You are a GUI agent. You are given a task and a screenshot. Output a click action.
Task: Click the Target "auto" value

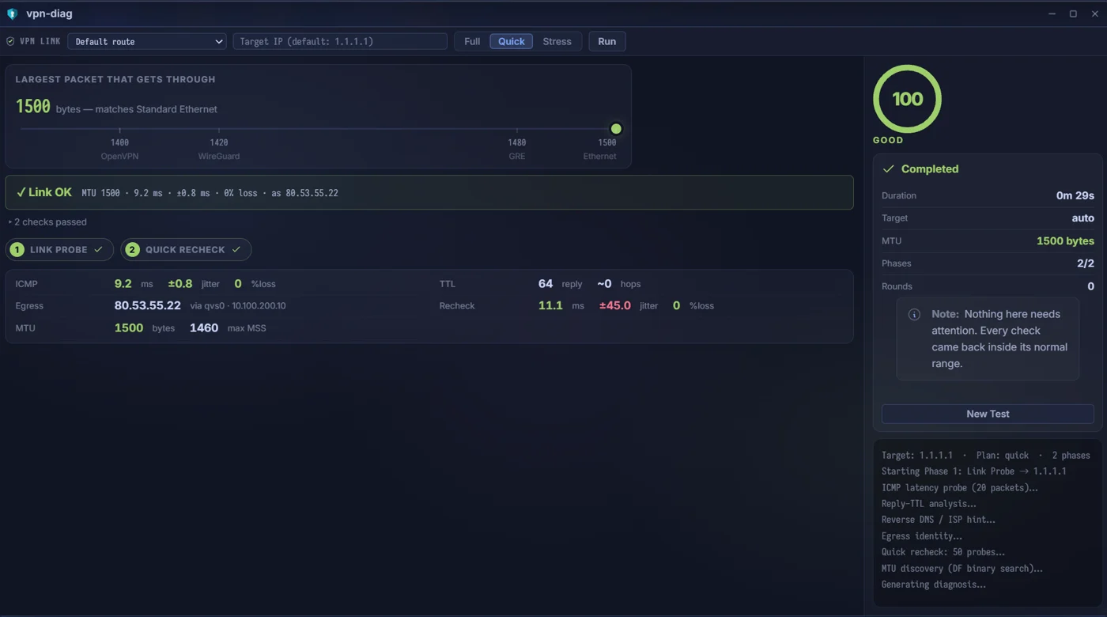coord(1082,218)
